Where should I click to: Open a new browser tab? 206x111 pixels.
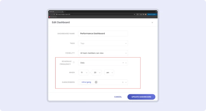[65, 12]
